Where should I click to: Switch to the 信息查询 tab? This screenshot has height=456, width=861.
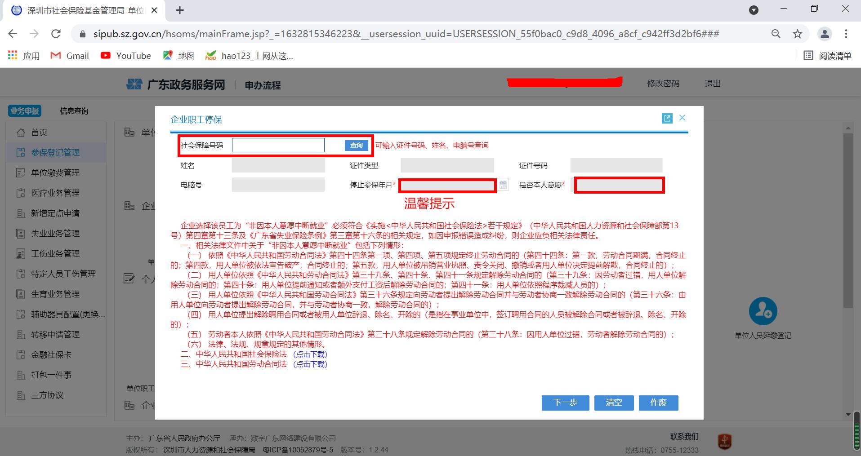(x=74, y=111)
